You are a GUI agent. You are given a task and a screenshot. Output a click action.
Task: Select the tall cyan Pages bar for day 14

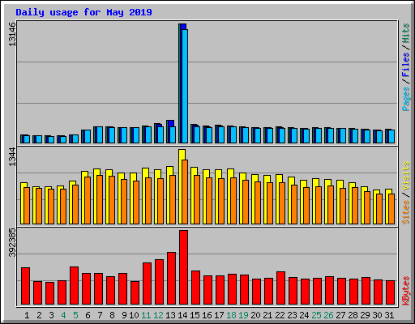[x=185, y=86]
